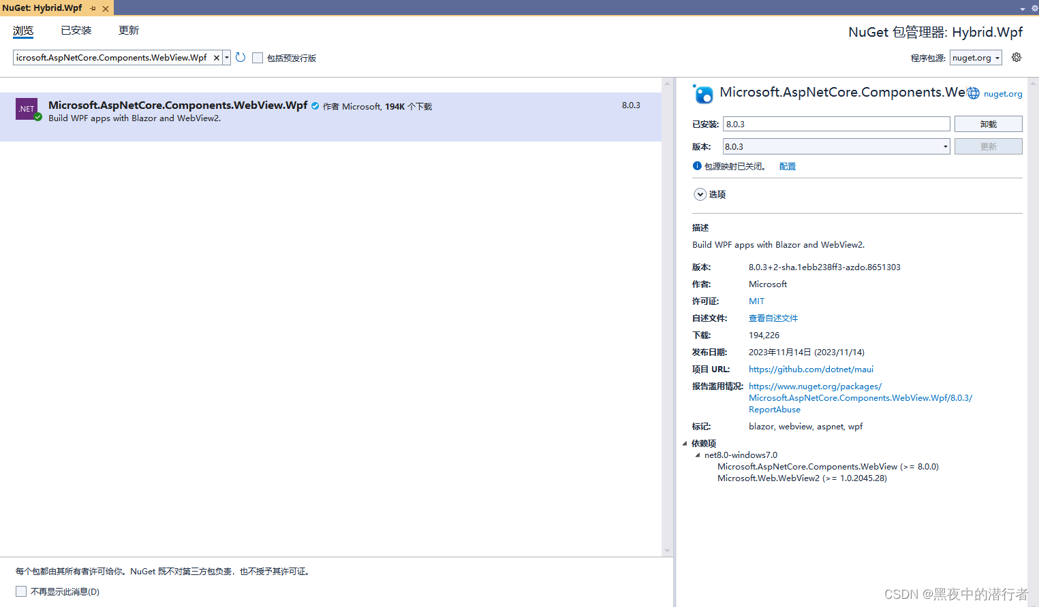Switch to the 更新 tab
This screenshot has width=1039, height=607.
coord(129,30)
